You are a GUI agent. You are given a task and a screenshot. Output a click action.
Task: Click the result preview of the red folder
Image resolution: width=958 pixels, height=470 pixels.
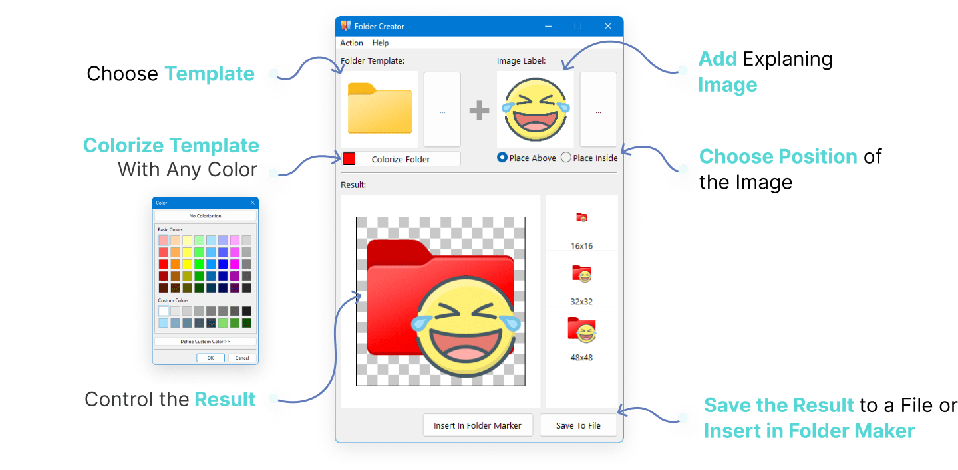tap(439, 301)
